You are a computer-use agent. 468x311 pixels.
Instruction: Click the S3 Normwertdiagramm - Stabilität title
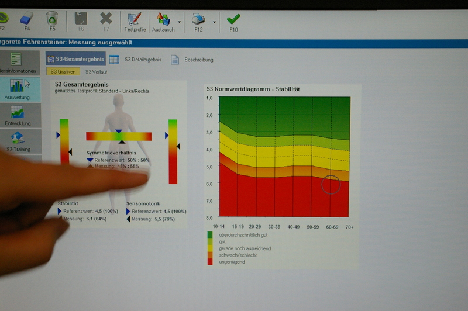pos(253,89)
